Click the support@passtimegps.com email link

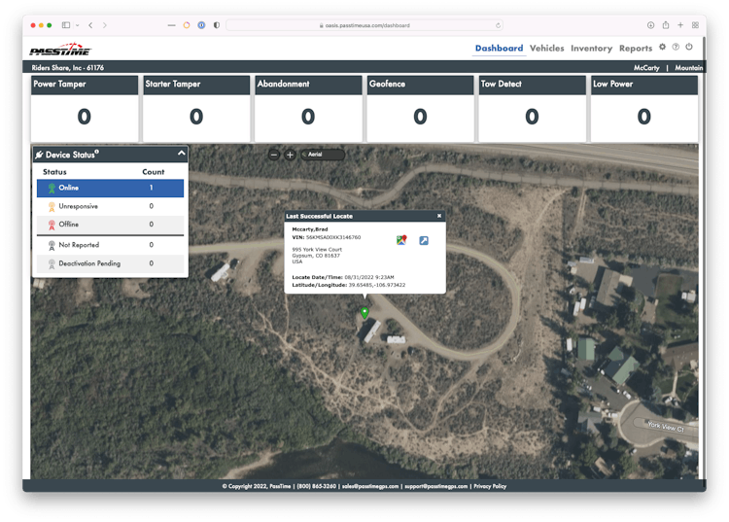[437, 486]
